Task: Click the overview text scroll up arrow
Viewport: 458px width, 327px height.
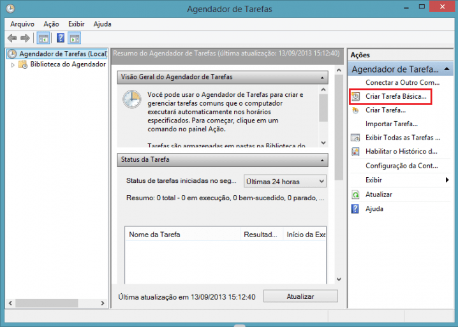Action: tap(323, 90)
